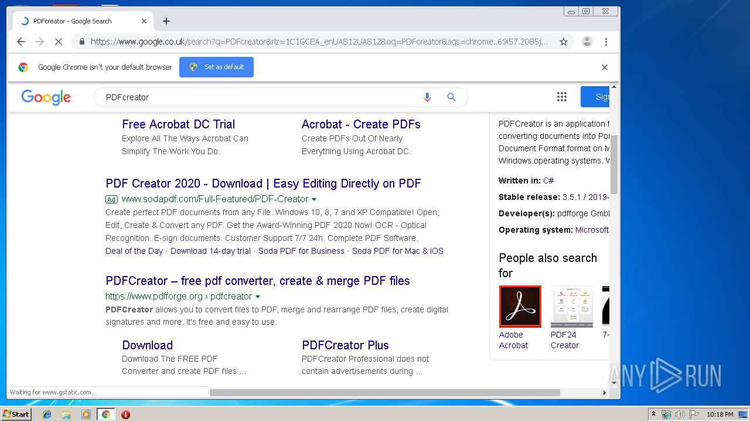Click the 2019 stable release date link

tap(599, 197)
